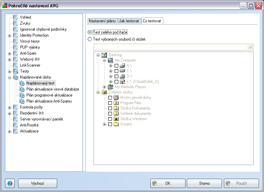Check the Sdílené dokumenty checkbox
264x192 pixels.
110,114
